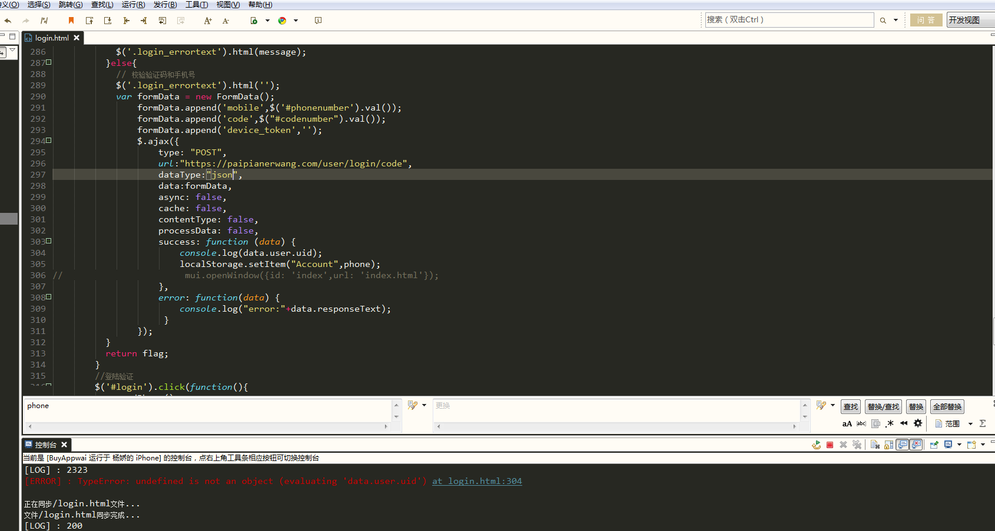
Task: Click the 全部替换 replace all button
Action: (x=947, y=407)
